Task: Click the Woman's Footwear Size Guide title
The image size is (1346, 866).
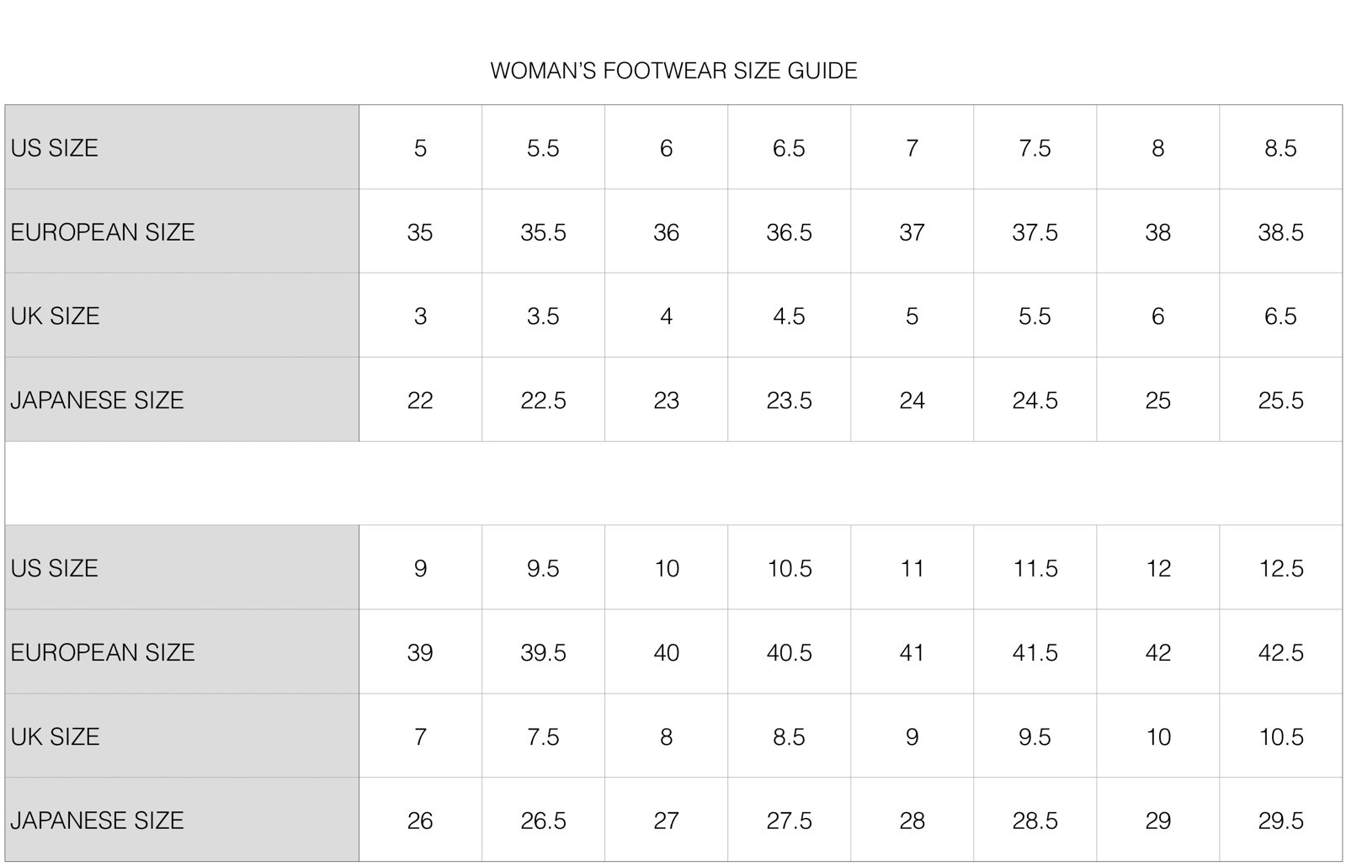Action: (x=673, y=71)
